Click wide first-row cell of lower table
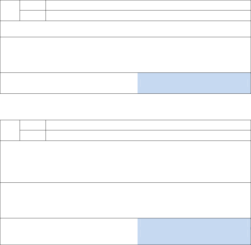Image resolution: width=251 pixels, height=245 pixels. click(148, 125)
